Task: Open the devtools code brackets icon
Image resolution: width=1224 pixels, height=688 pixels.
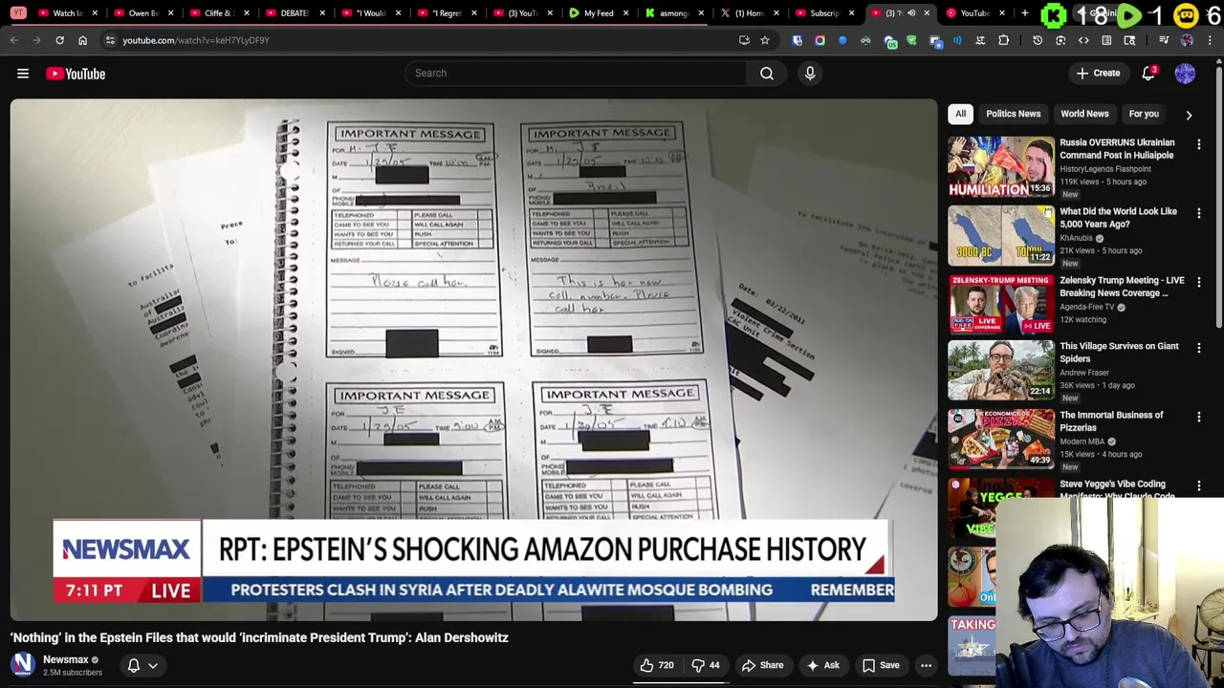Action: (1083, 40)
